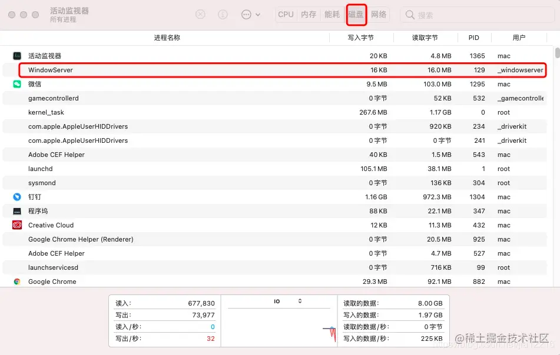Screen dimensions: 560x355
Task: Click the Google Chrome app icon
Action: click(17, 282)
